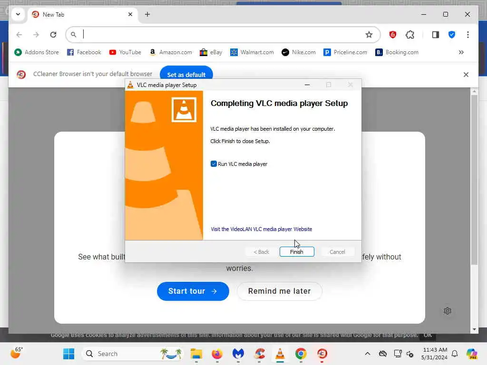Open YouTube bookmark

pyautogui.click(x=125, y=52)
